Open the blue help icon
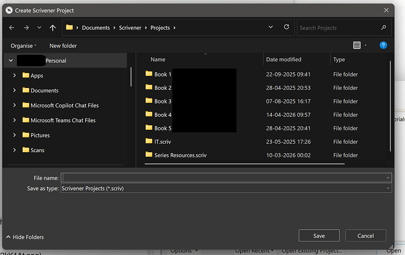 coord(383,45)
